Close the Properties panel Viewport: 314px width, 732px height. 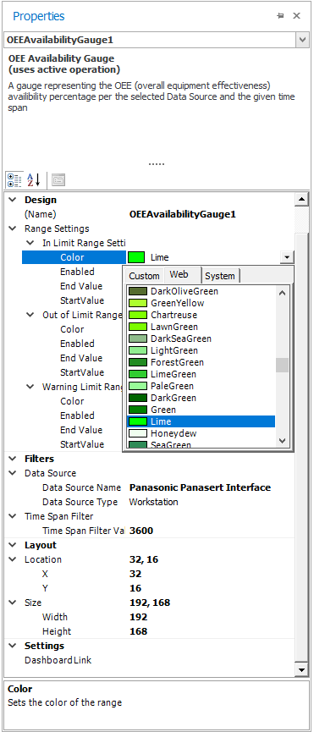[296, 16]
